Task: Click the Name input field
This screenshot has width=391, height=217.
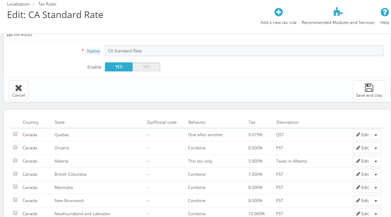Action: coord(244,51)
